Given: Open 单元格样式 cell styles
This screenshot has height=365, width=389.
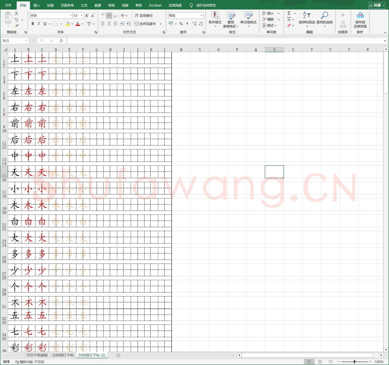Looking at the screenshot, I should pyautogui.click(x=248, y=19).
